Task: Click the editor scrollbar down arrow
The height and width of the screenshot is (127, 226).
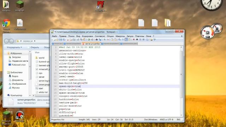Action: [x=181, y=115]
